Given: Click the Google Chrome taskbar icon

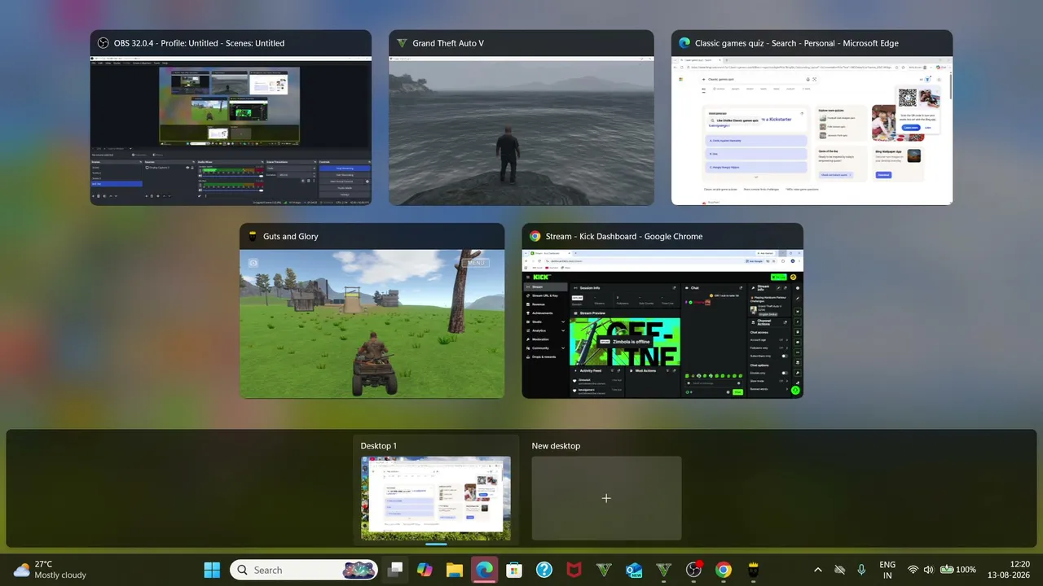Looking at the screenshot, I should [724, 570].
